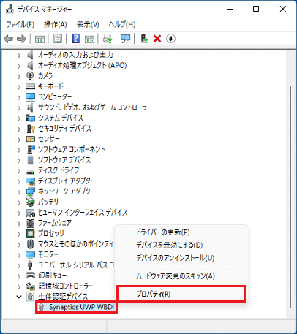Click the circled down-arrow toolbar icon
The image size is (297, 334).
coord(170,39)
